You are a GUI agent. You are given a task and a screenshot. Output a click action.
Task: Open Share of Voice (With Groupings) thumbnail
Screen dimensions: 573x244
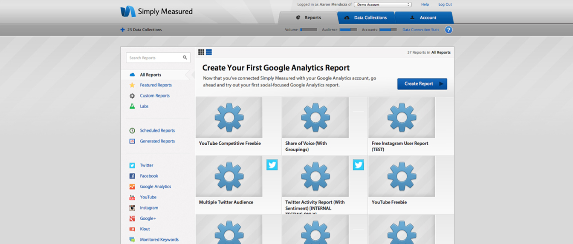pyautogui.click(x=315, y=117)
